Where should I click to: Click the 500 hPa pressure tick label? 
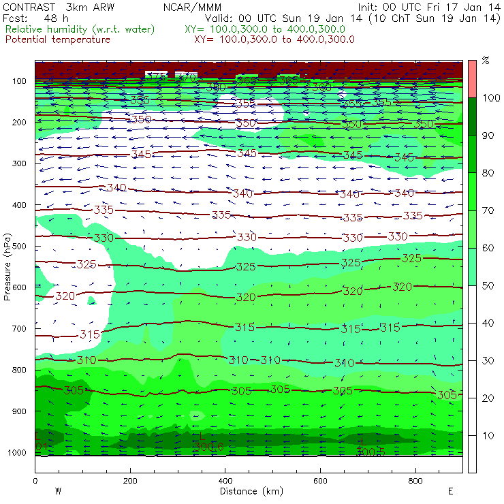[19, 246]
